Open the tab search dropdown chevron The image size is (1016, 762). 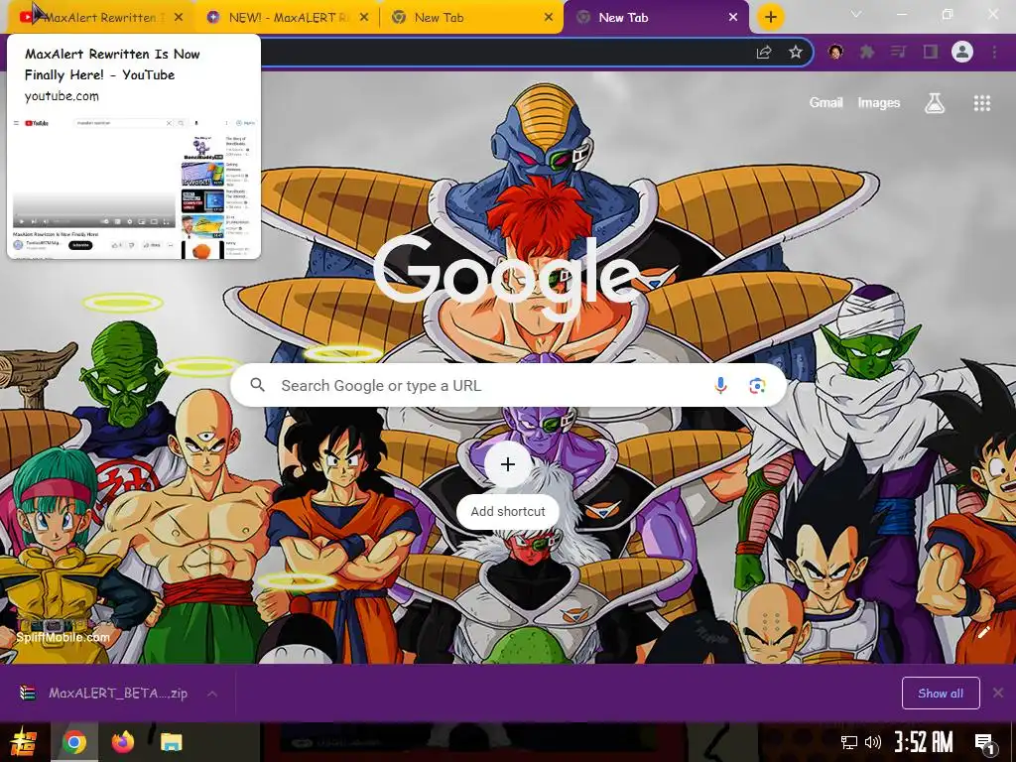click(856, 14)
